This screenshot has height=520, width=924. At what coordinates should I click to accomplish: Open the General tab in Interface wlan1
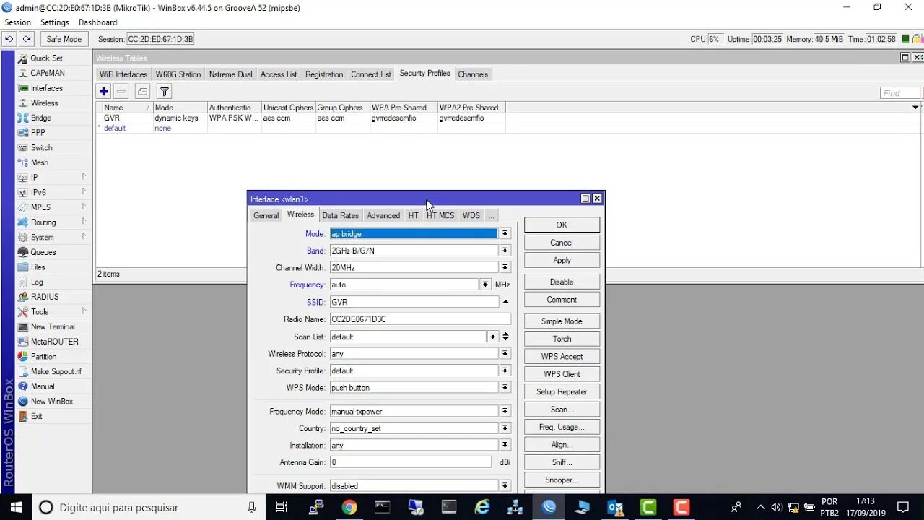click(266, 215)
